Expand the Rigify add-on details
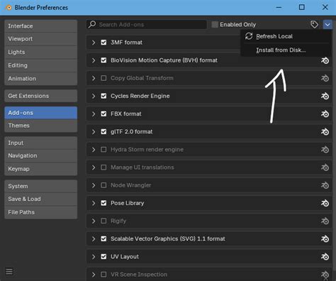Screen dimensions: 336x281 point(94,221)
